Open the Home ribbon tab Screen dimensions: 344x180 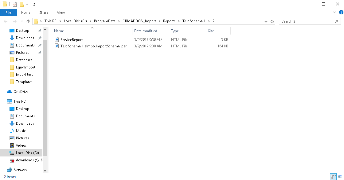point(26,13)
